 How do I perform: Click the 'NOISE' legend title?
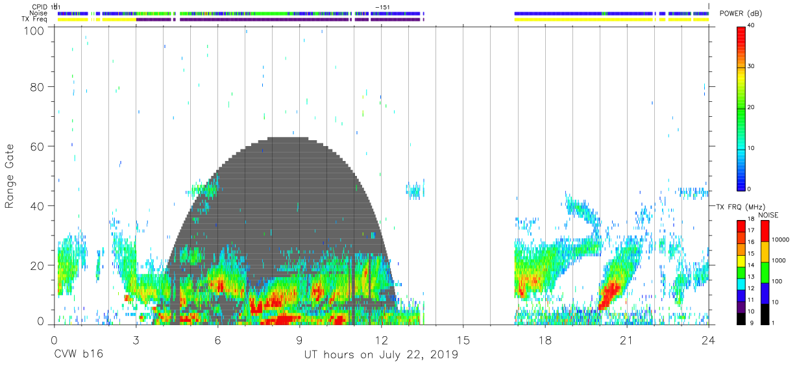coord(768,215)
